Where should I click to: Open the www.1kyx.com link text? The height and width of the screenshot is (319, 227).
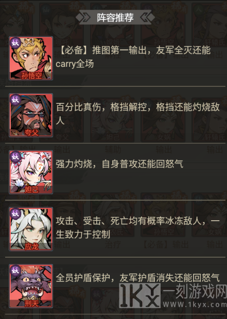[x=195, y=305]
